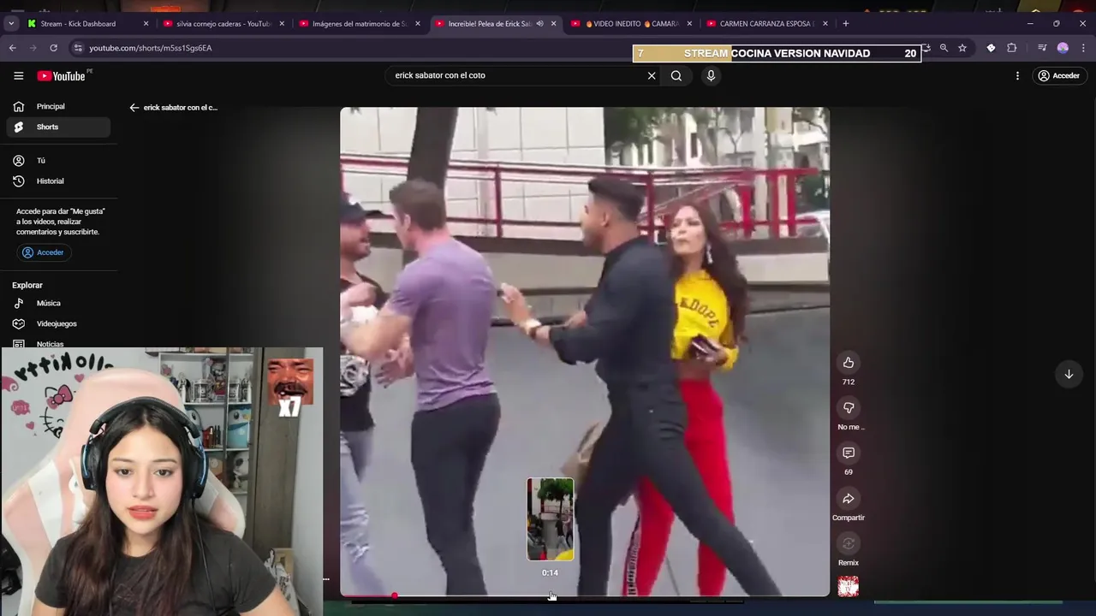Open Música under Explorar
This screenshot has height=616, width=1096.
click(x=58, y=303)
